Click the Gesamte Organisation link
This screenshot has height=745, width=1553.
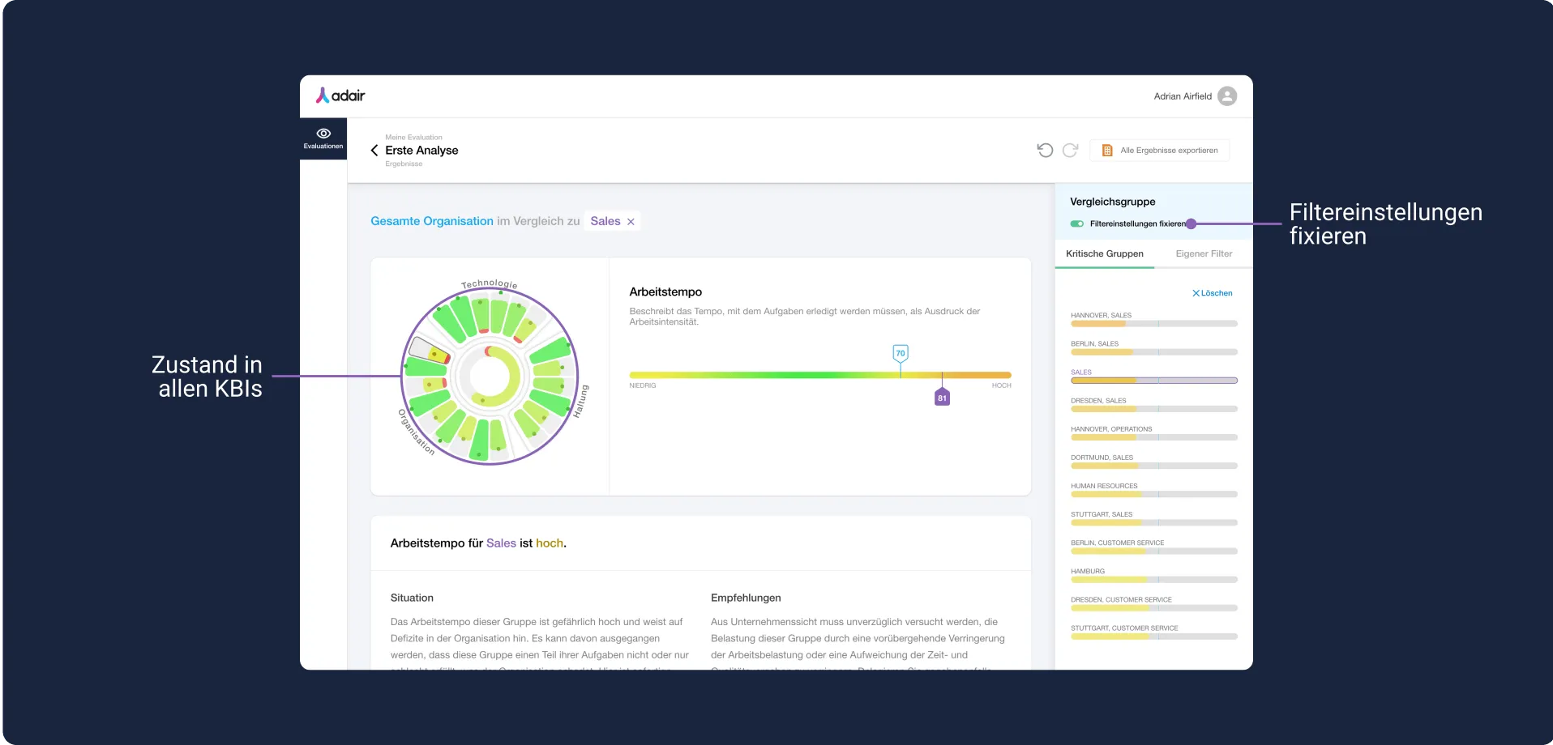click(x=432, y=221)
